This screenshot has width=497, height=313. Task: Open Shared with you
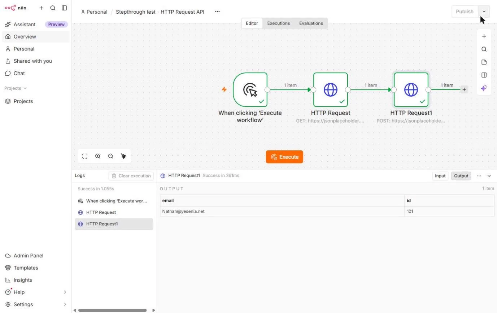click(x=36, y=61)
